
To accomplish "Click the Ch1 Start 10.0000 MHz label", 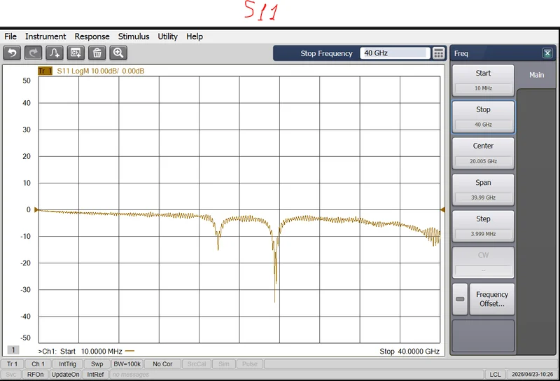I will coord(80,352).
